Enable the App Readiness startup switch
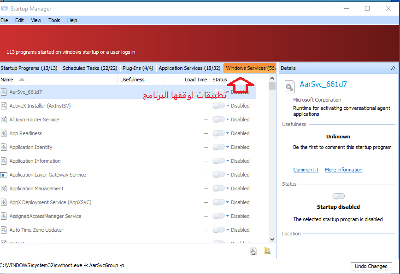 click(218, 133)
